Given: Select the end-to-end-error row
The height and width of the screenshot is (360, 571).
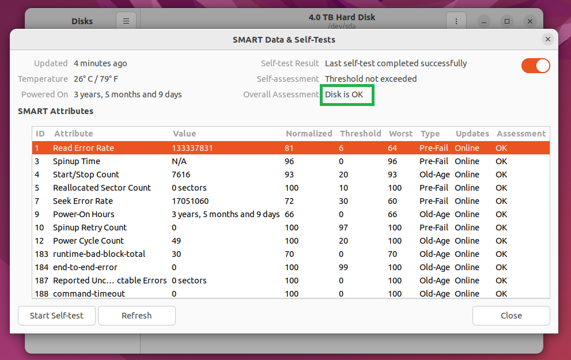Looking at the screenshot, I should coord(291,267).
